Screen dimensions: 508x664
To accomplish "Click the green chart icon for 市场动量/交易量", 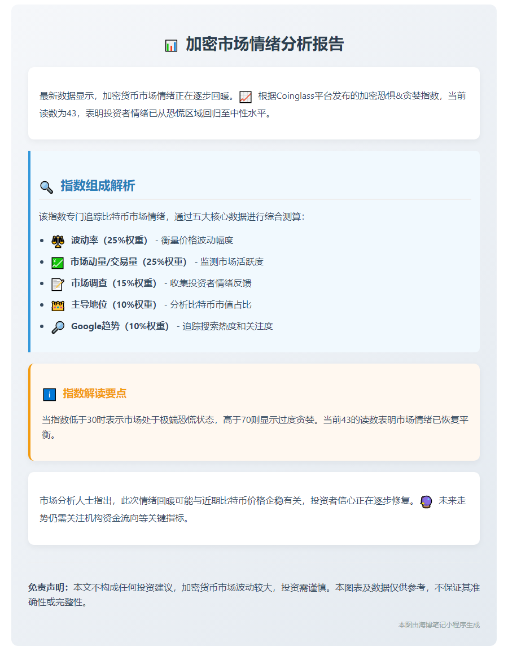I will coord(58,263).
